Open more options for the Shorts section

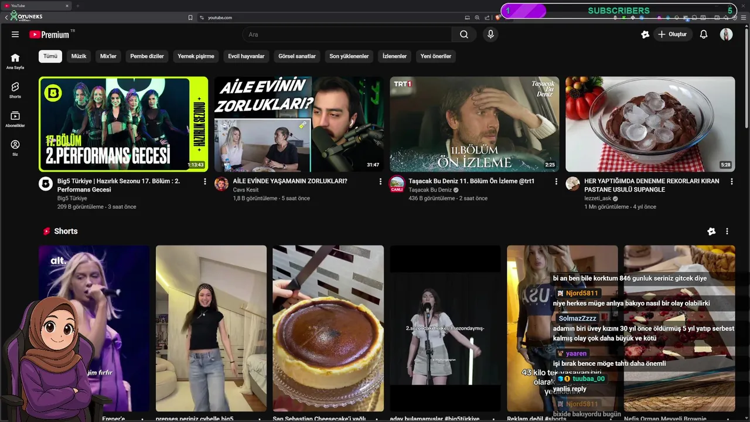click(x=727, y=232)
